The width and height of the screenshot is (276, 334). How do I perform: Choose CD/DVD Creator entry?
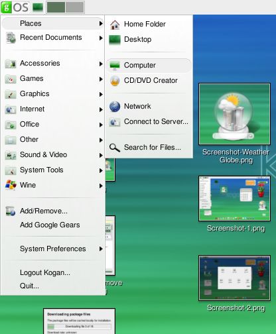click(x=149, y=81)
